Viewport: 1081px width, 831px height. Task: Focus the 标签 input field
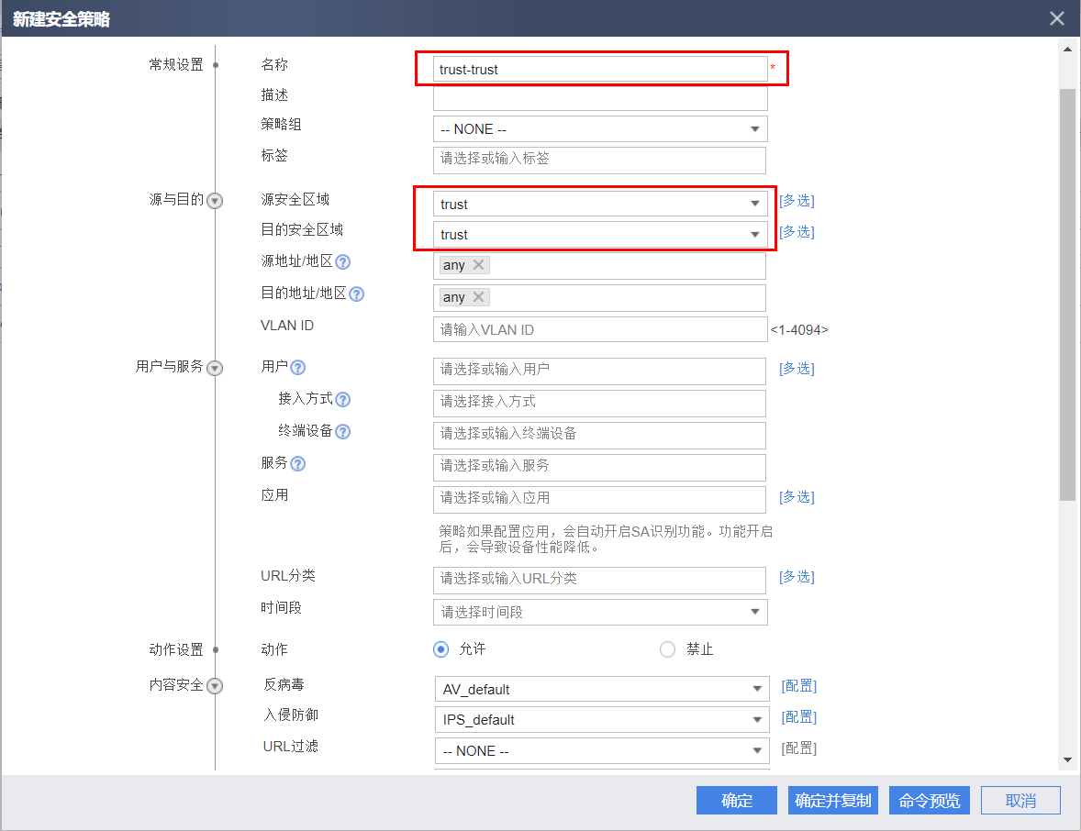coord(599,160)
